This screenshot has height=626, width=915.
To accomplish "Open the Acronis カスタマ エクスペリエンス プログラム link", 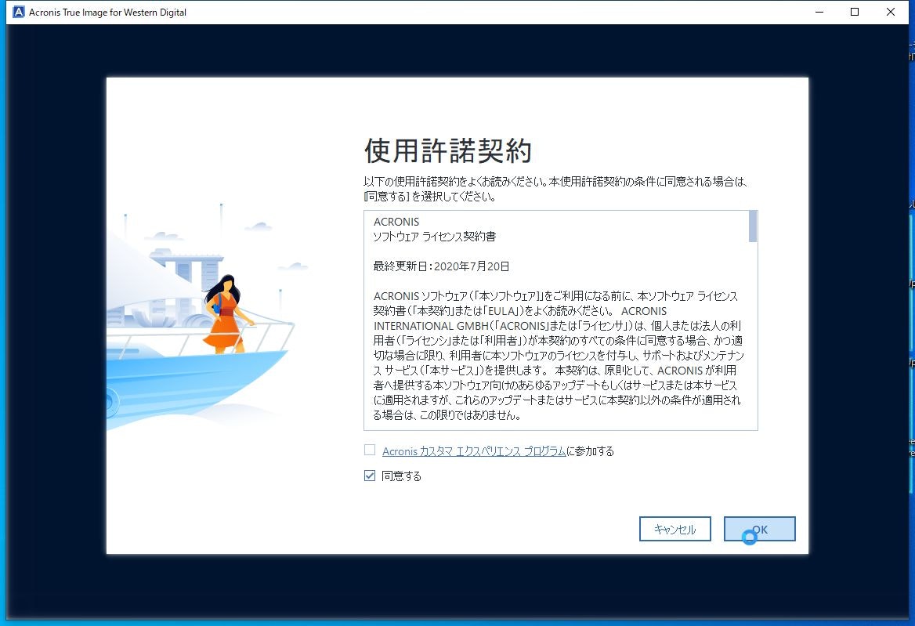I will [474, 451].
